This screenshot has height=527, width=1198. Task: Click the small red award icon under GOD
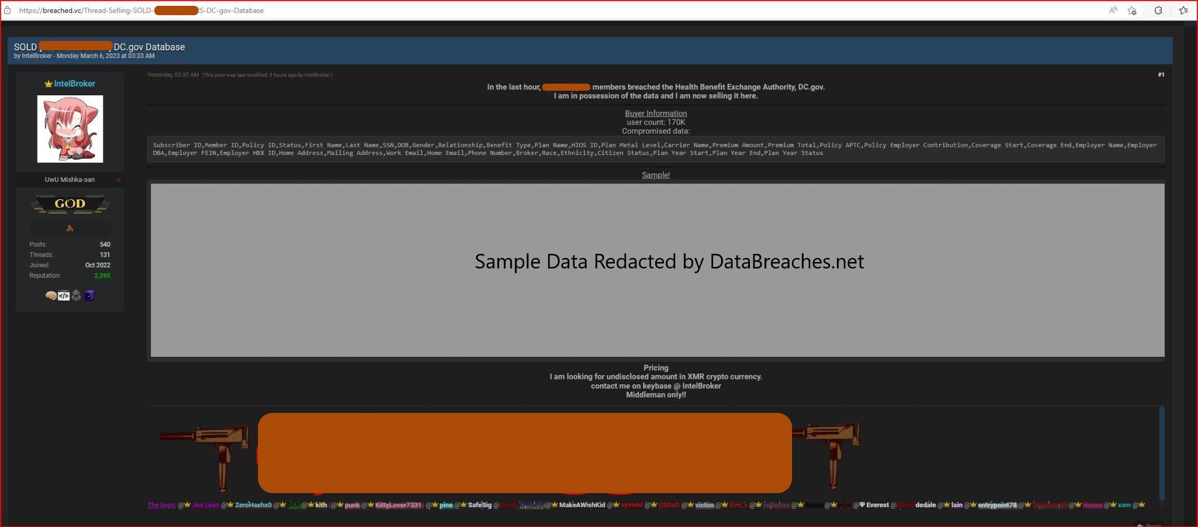pos(70,229)
